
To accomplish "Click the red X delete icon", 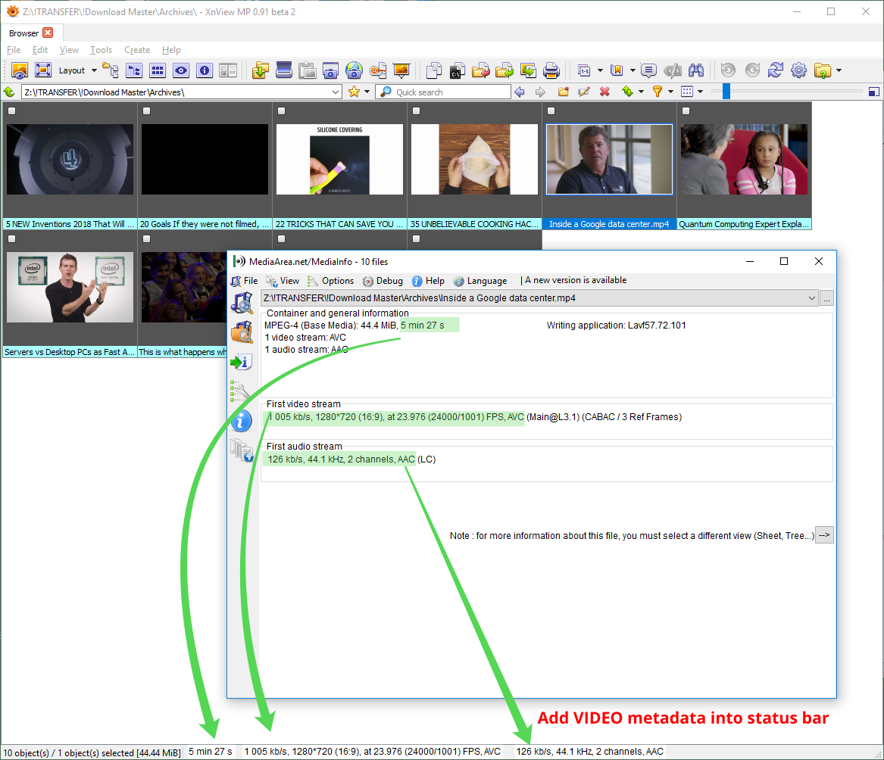I will 604,92.
